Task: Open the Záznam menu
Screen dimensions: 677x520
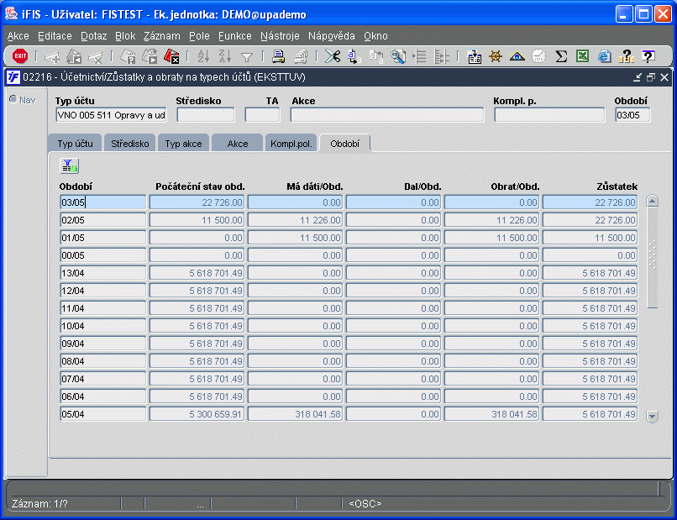Action: click(x=161, y=36)
